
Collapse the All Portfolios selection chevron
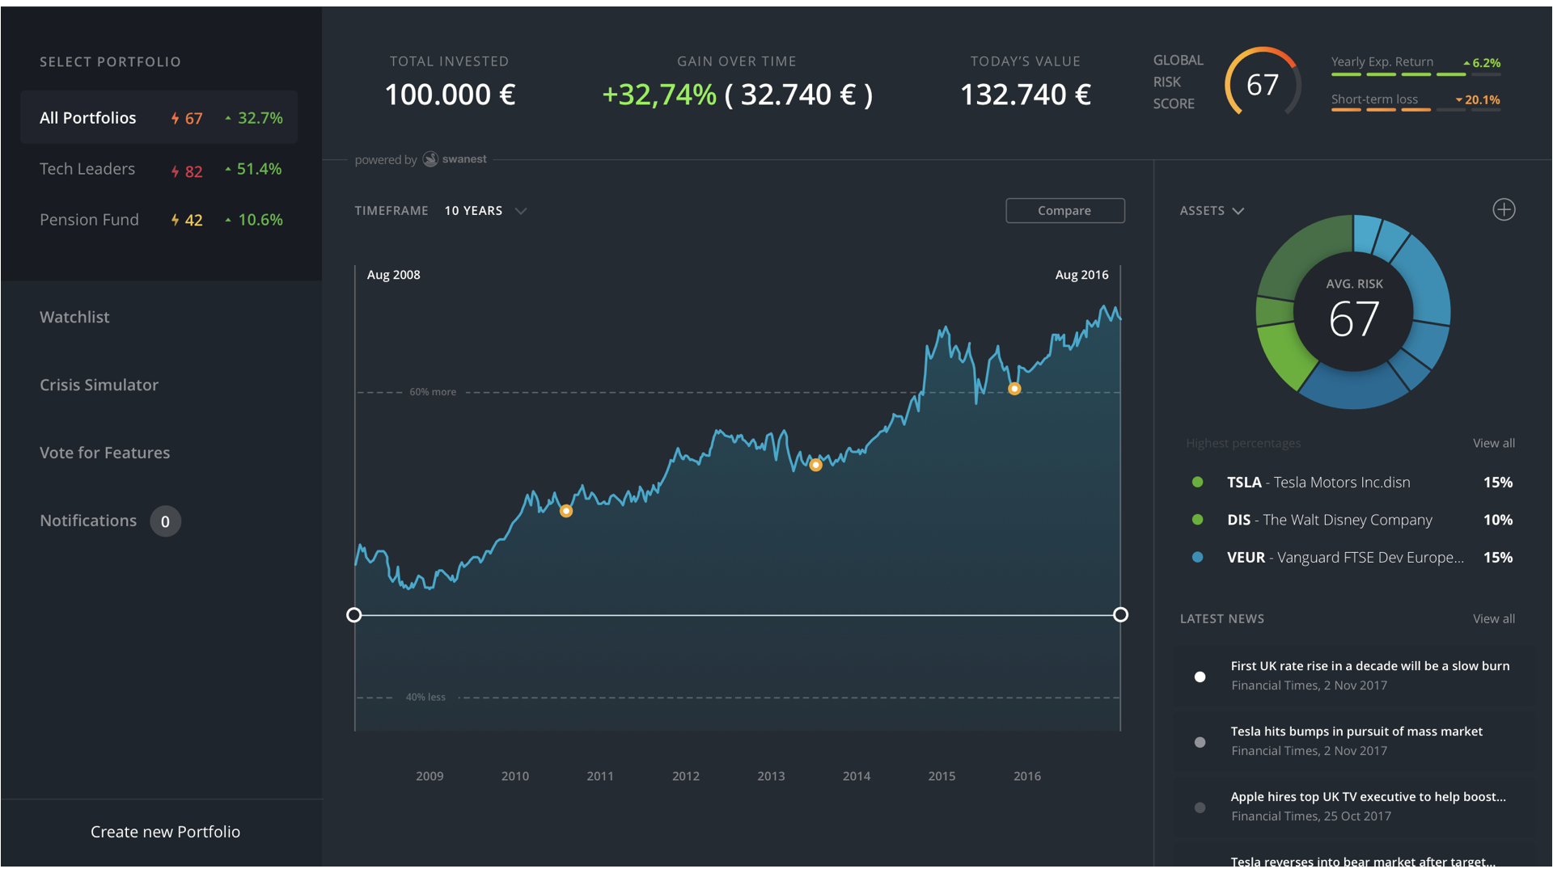[227, 118]
